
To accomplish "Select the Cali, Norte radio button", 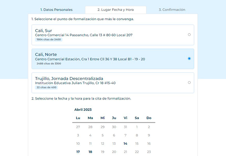I will [x=189, y=59].
